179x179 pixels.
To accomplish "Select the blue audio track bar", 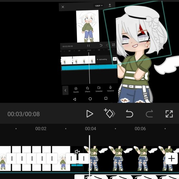I will (89, 68).
